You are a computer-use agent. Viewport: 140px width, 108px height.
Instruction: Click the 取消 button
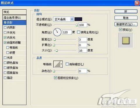tap(126, 18)
